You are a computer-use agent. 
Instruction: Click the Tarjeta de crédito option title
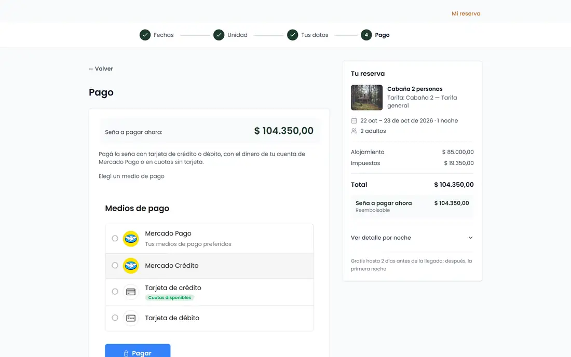click(x=173, y=288)
